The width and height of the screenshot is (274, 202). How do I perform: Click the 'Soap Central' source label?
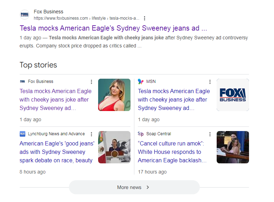pyautogui.click(x=159, y=134)
